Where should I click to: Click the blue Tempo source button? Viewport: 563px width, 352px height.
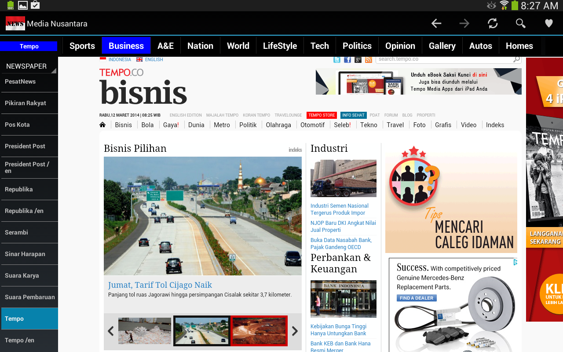(x=29, y=46)
